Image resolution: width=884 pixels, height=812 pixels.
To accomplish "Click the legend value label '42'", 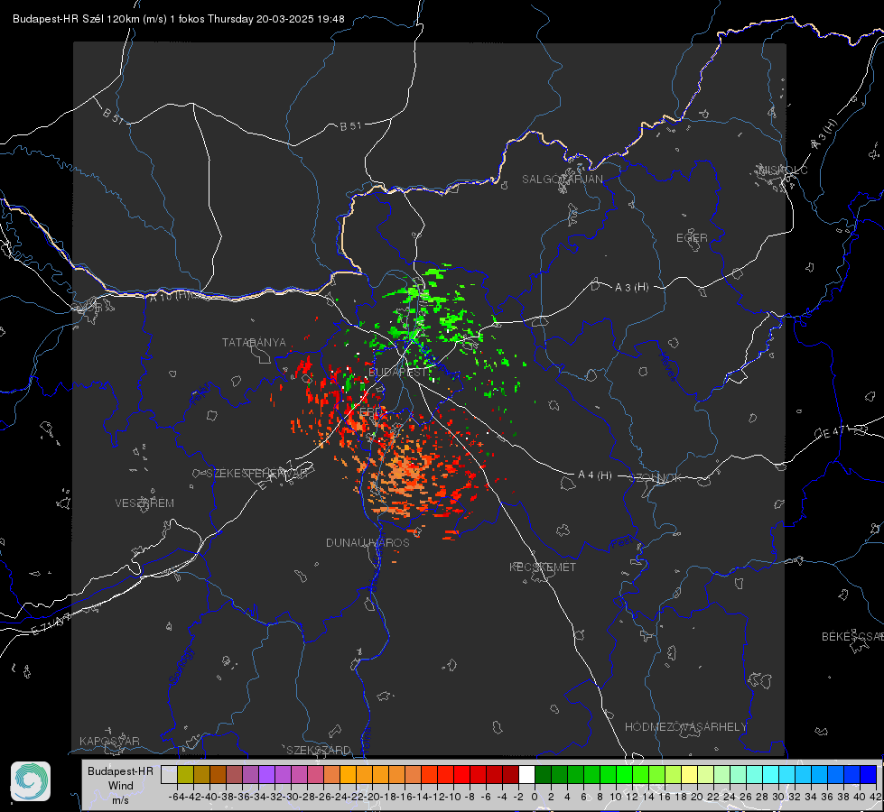I will 876,797.
